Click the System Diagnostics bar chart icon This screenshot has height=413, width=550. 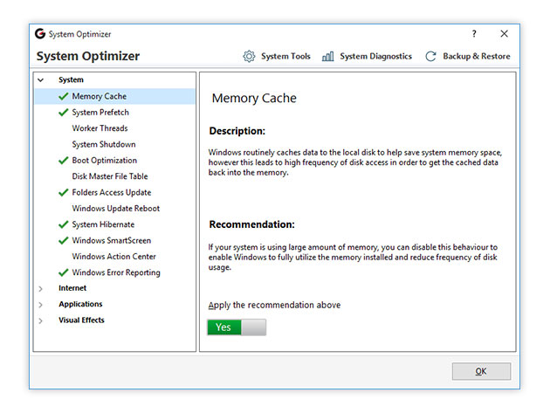click(327, 56)
